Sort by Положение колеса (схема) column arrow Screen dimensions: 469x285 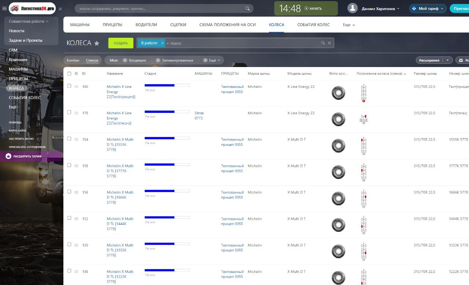(405, 74)
